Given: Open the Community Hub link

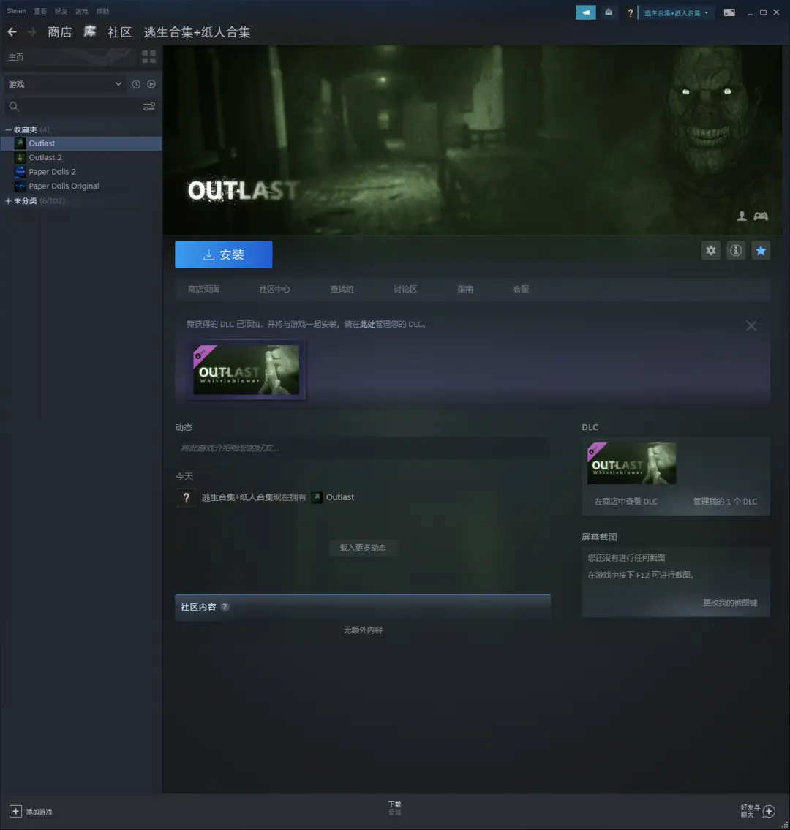Looking at the screenshot, I should click(274, 289).
